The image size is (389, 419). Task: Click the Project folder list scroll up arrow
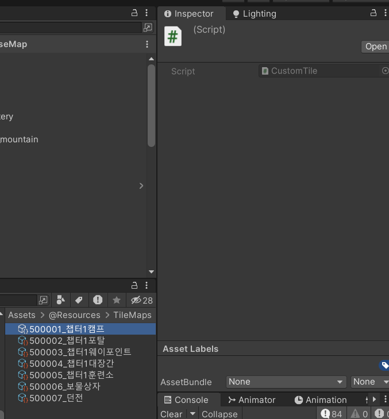point(1,315)
